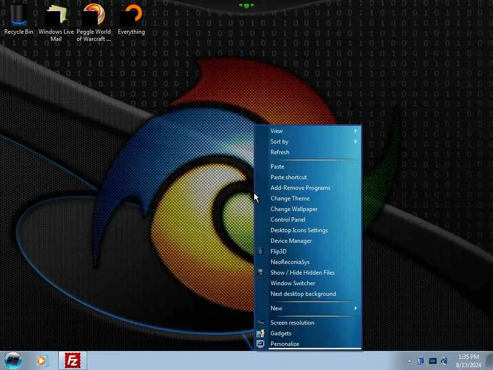Viewport: 493px width, 370px height.
Task: Select the Windows Live Mail desktop icon
Action: tap(56, 22)
